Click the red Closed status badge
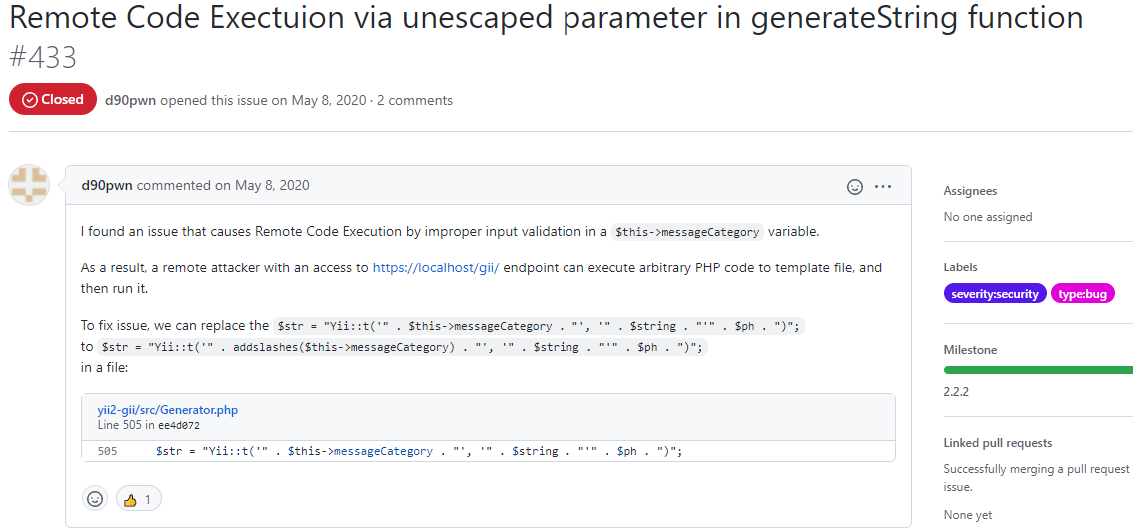1133x528 pixels. (53, 100)
